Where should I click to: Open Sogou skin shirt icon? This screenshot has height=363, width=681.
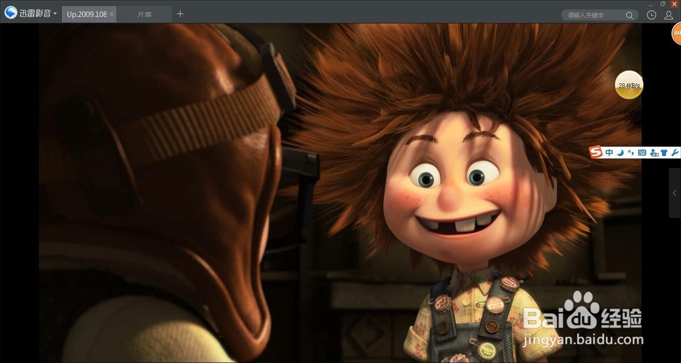click(x=664, y=153)
